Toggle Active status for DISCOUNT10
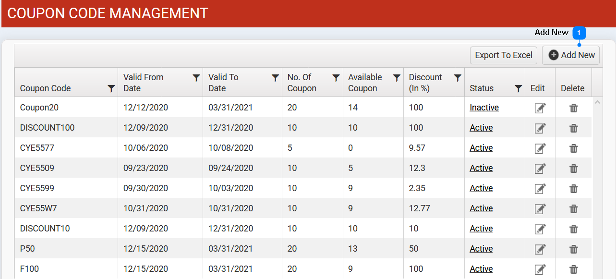Viewport: 616px width, 279px height. [x=481, y=229]
